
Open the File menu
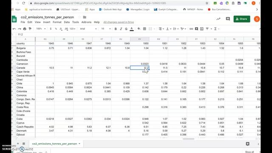pos(23,22)
